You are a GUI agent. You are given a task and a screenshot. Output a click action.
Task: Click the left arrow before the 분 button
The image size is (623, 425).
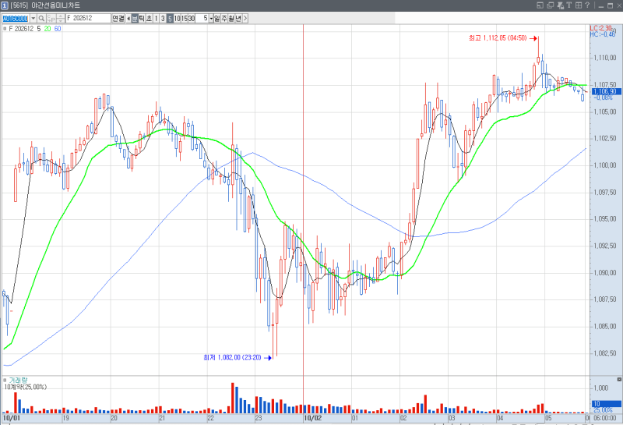coord(128,18)
